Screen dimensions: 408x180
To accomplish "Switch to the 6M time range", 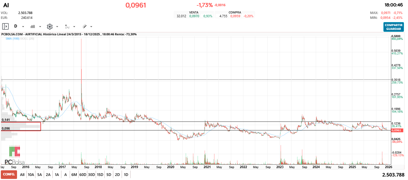I will pos(74,175).
